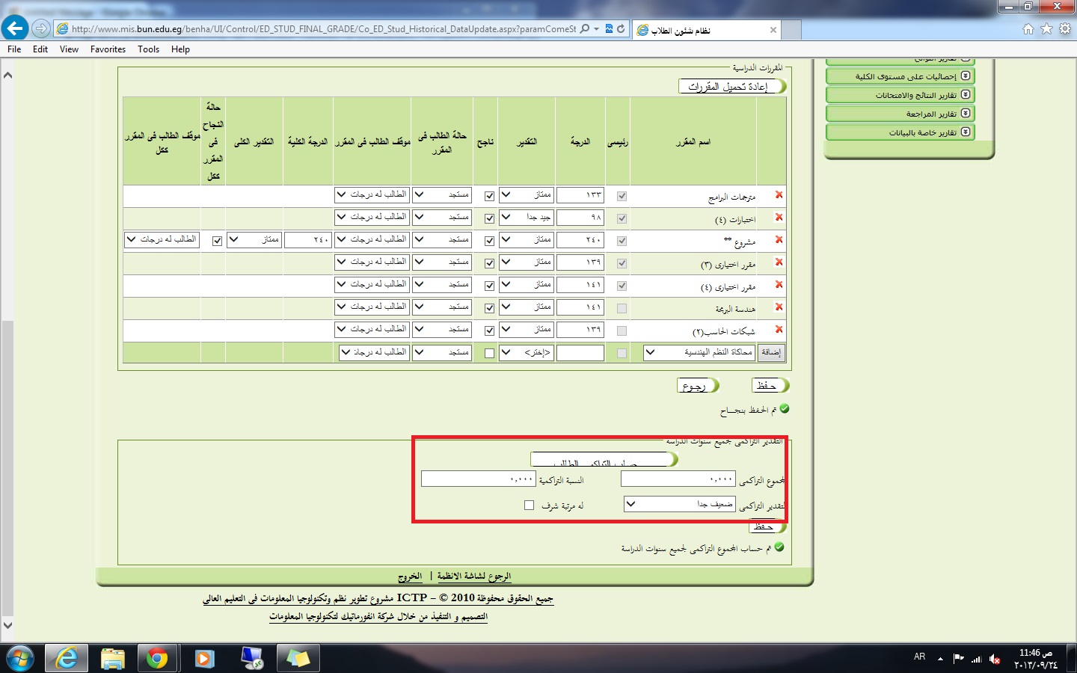Open مستجد status dropdown for شبكات الحاسب(٢)
This screenshot has width=1077, height=673.
[x=443, y=329]
